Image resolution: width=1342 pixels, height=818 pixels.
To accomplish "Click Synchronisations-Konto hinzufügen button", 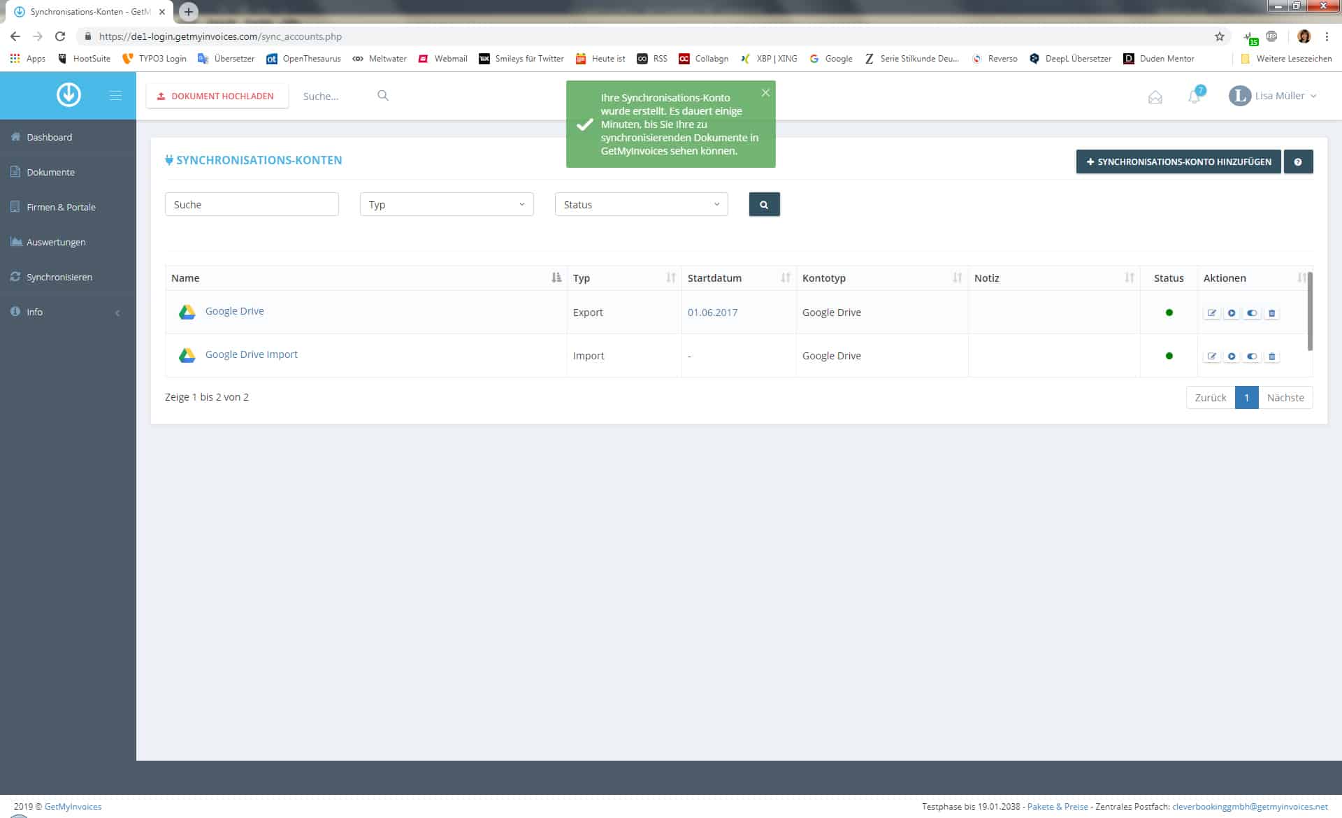I will point(1178,162).
